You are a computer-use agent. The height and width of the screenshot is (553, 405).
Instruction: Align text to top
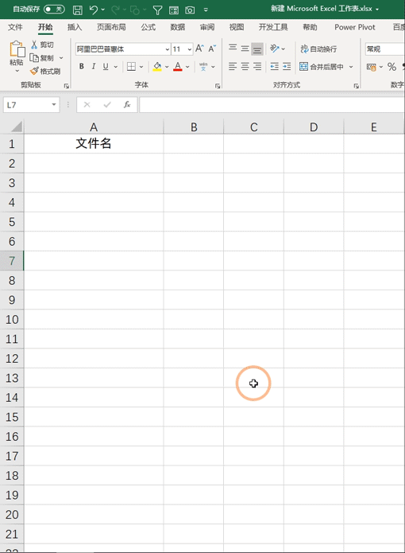(233, 49)
